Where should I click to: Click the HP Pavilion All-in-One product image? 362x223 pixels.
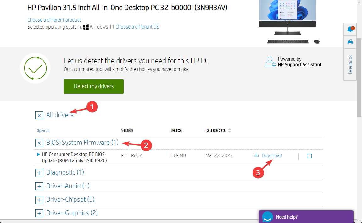289,22
